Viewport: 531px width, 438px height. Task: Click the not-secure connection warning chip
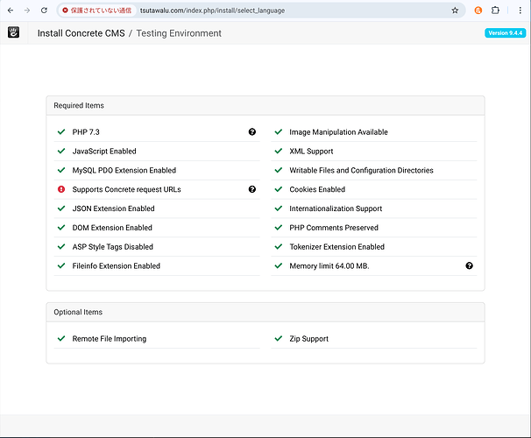(x=96, y=11)
